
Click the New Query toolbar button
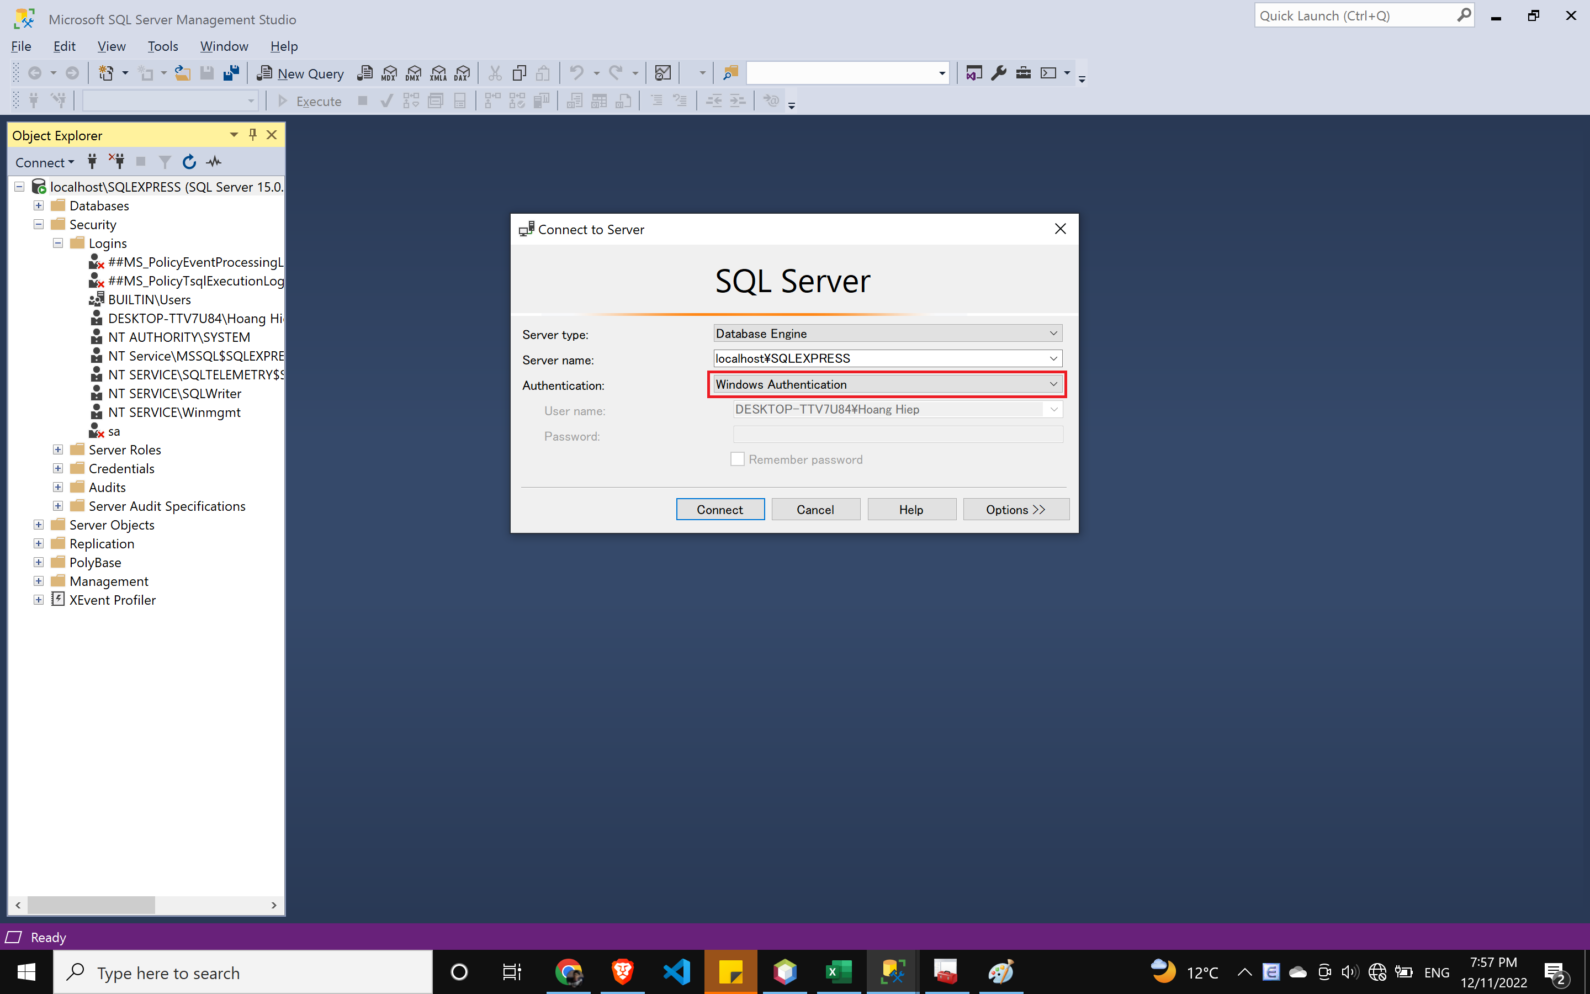(x=301, y=73)
